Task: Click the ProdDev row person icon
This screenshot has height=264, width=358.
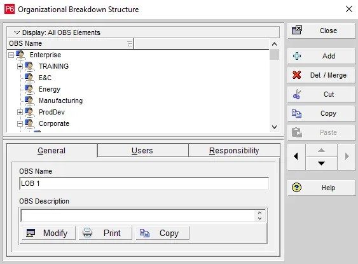Action: pyautogui.click(x=30, y=112)
